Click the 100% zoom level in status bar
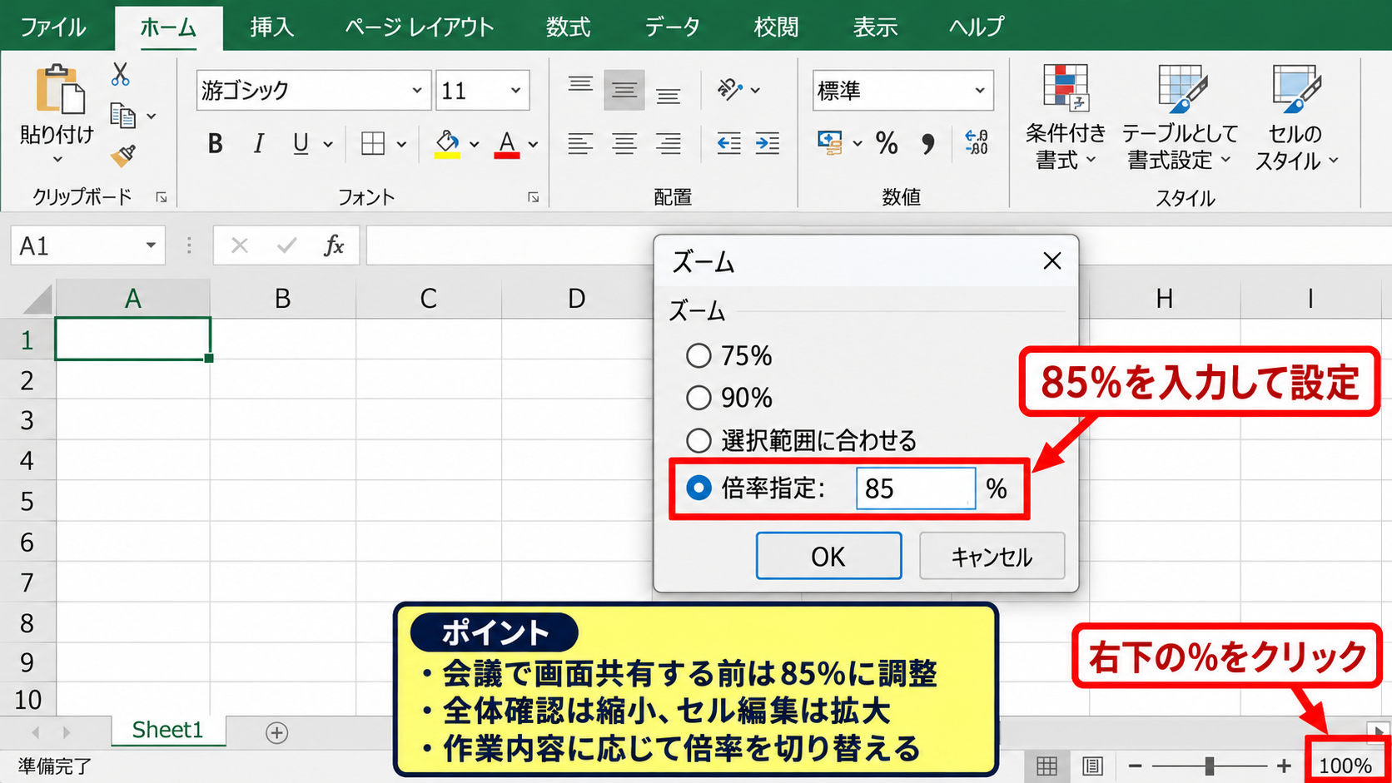1392x783 pixels. coord(1345,766)
